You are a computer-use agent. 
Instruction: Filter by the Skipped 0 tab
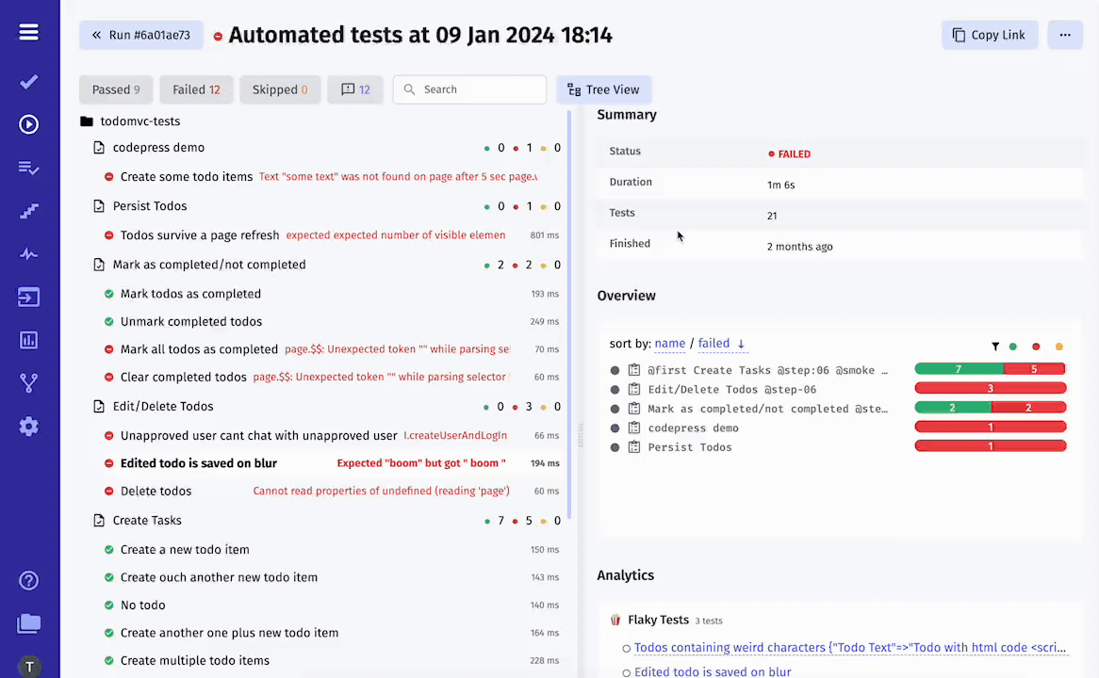click(x=280, y=89)
